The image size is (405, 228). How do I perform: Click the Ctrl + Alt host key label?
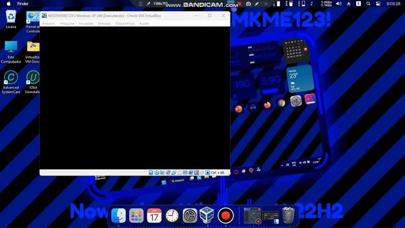218,172
